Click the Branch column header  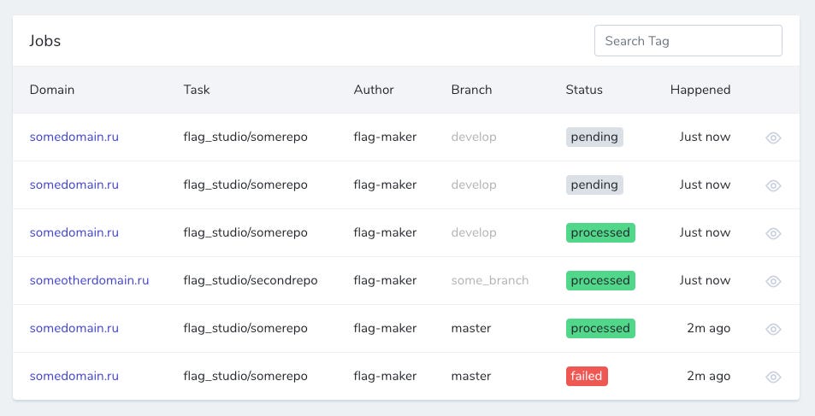coord(471,90)
